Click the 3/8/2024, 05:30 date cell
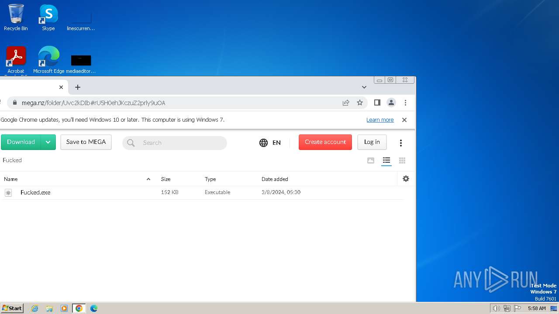The image size is (559, 314). (281, 192)
